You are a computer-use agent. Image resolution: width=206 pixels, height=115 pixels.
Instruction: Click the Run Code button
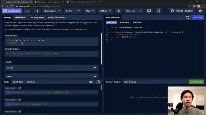198,18
